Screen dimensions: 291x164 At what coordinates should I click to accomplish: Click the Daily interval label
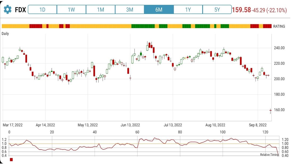[x=5, y=34]
